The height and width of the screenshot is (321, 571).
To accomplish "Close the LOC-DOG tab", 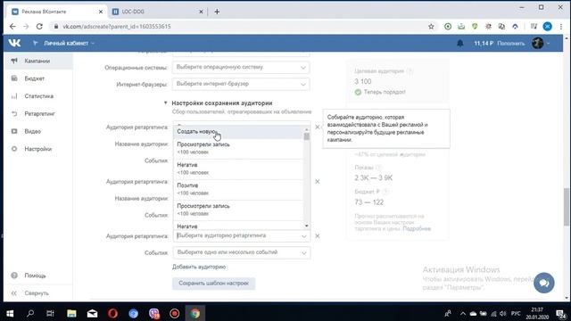I will pyautogui.click(x=201, y=12).
